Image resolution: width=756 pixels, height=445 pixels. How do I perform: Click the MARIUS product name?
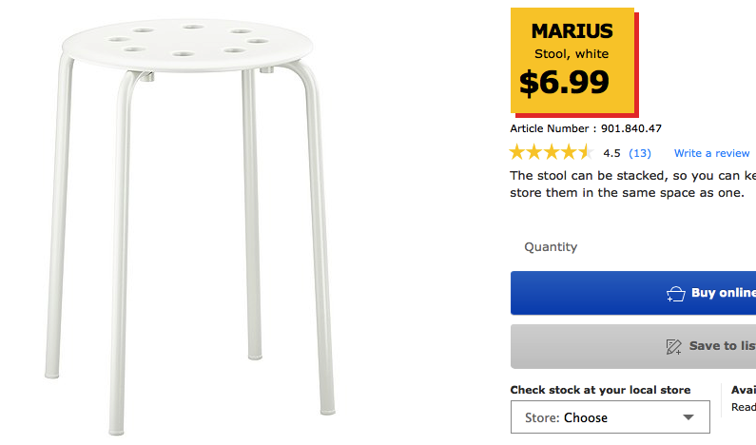coord(572,31)
